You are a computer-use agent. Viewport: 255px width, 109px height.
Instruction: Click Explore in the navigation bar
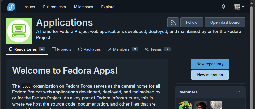pyautogui.click(x=108, y=7)
